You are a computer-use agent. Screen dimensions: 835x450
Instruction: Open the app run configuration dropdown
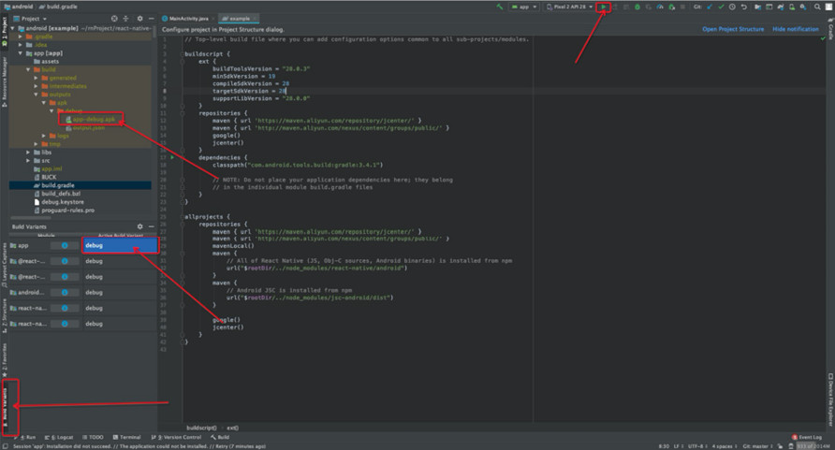pos(522,7)
